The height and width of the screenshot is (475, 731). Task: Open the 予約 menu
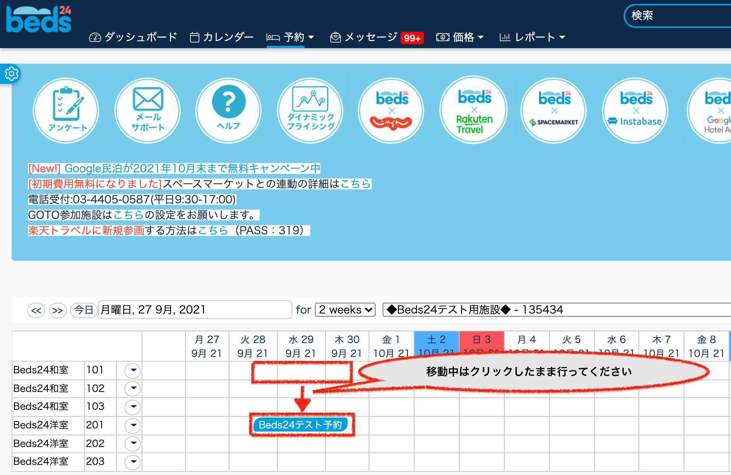point(290,37)
